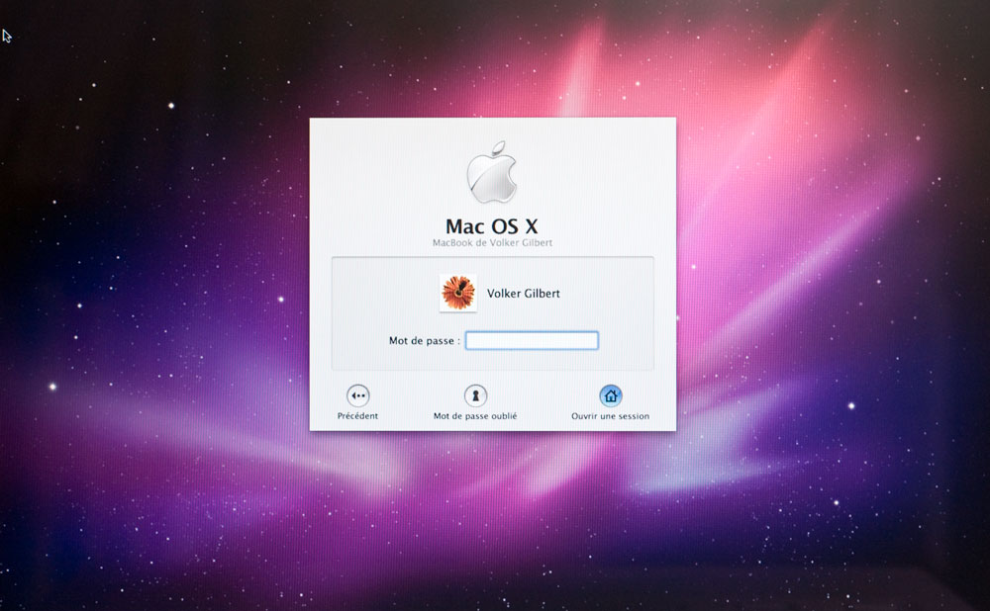Viewport: 990px width, 611px height.
Task: Select the Volker Gilbert flower avatar
Action: (458, 294)
